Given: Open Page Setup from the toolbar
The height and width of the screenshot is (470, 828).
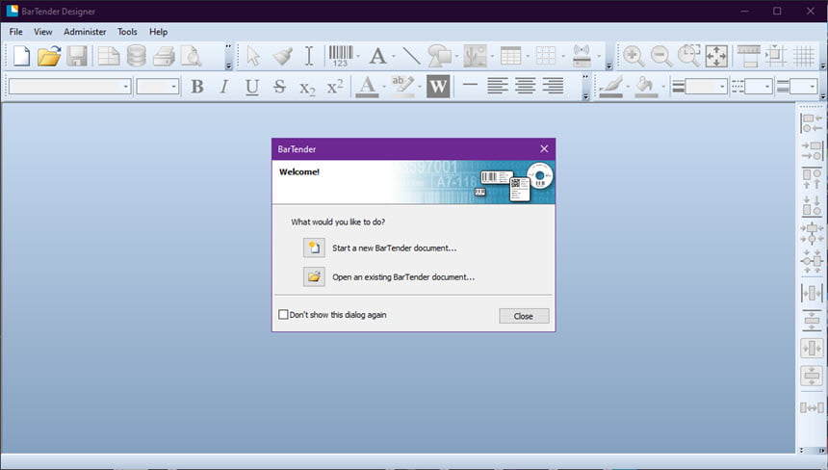Looking at the screenshot, I should click(109, 56).
